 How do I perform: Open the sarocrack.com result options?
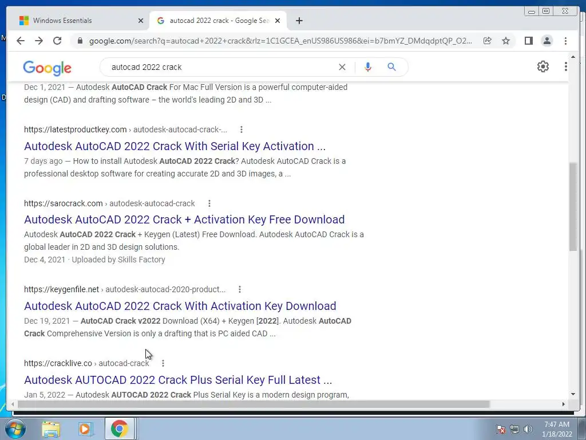[209, 203]
